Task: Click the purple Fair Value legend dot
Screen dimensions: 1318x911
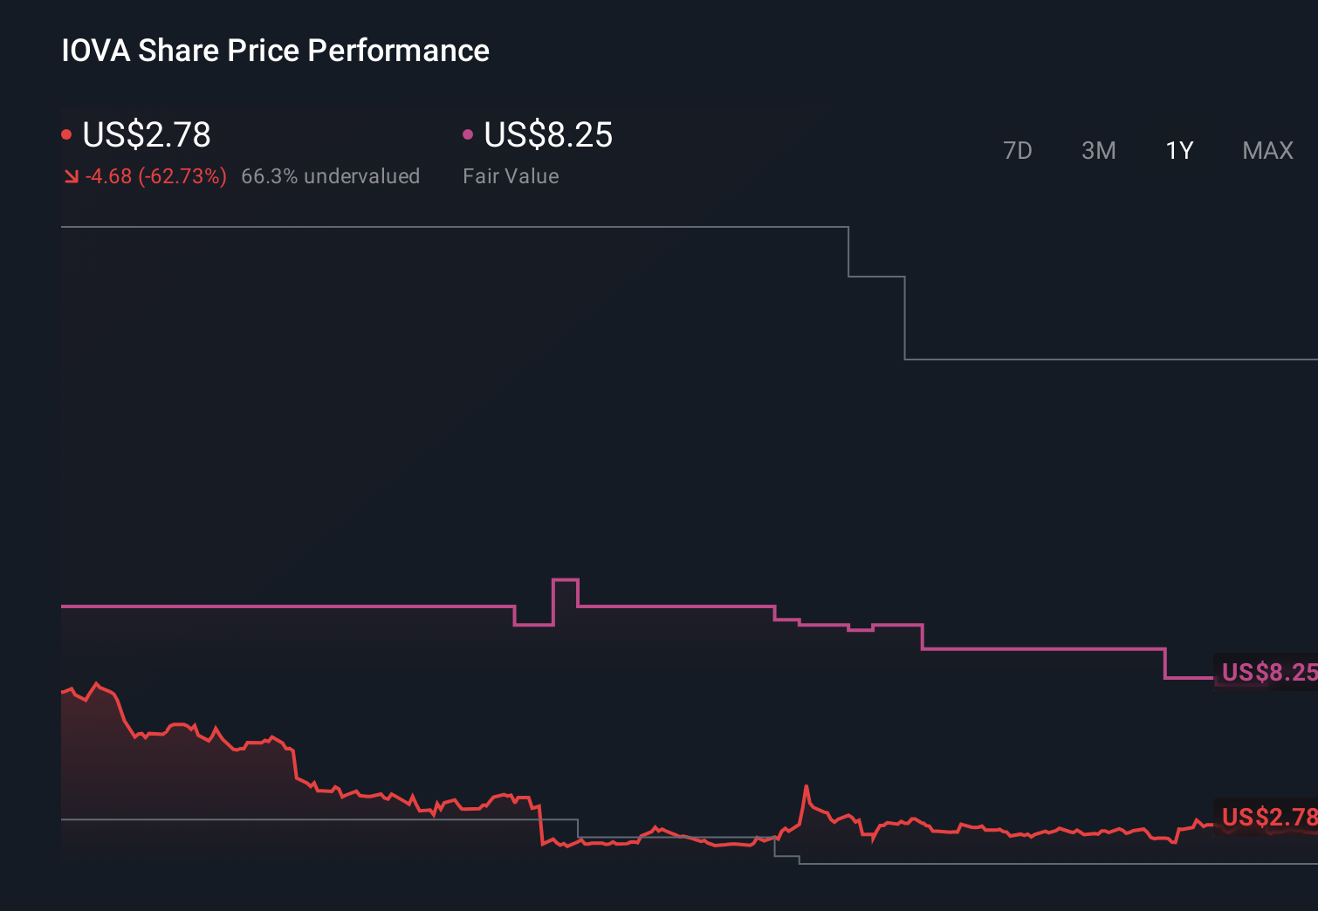Action: click(x=469, y=133)
